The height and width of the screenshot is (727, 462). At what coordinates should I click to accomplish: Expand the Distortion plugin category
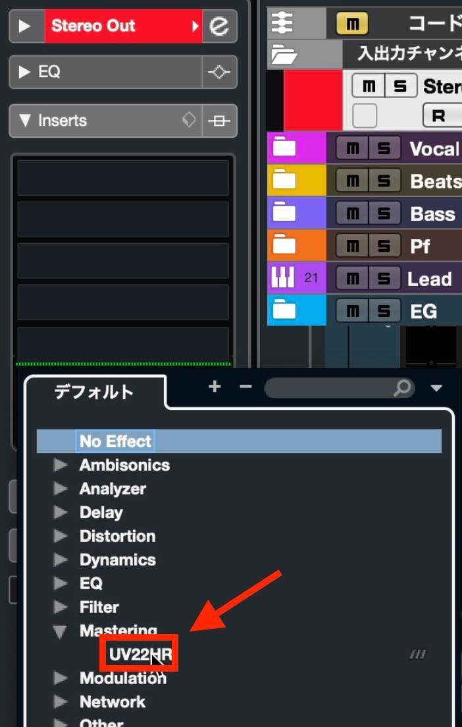click(61, 535)
